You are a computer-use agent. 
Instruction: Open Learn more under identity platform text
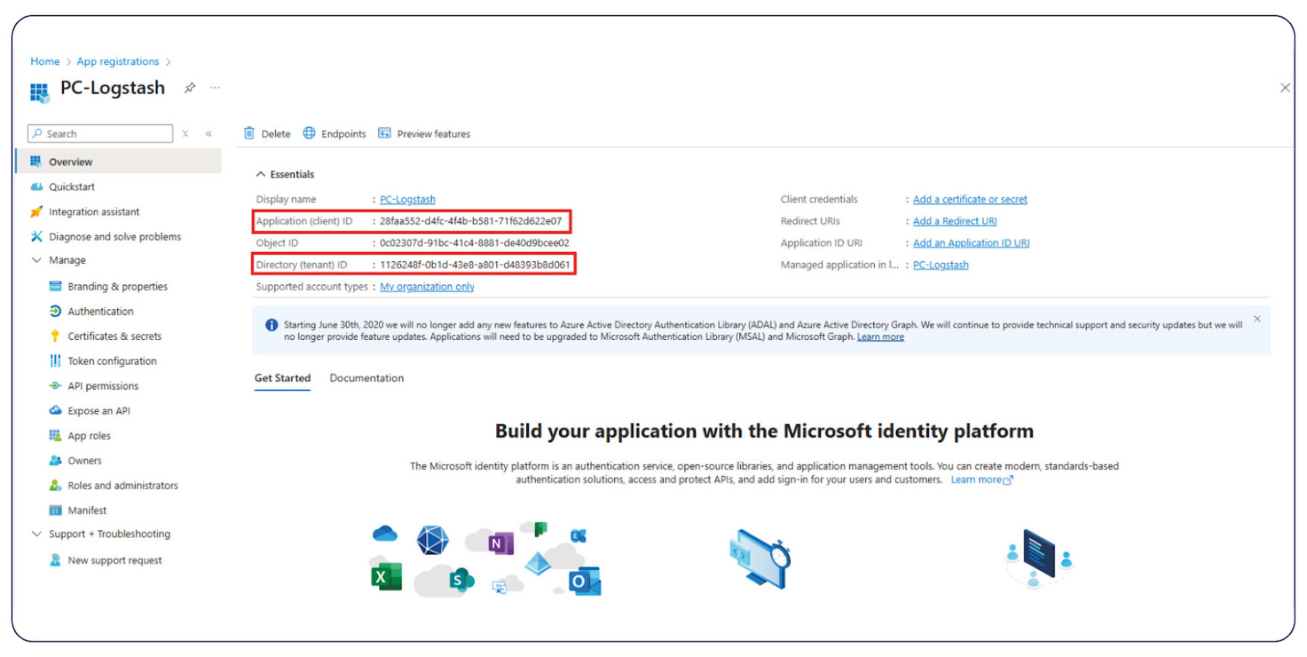pos(982,480)
